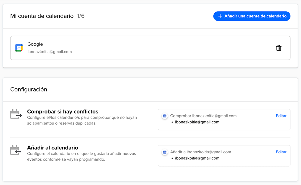Click the 1/6 account counter

pyautogui.click(x=81, y=16)
